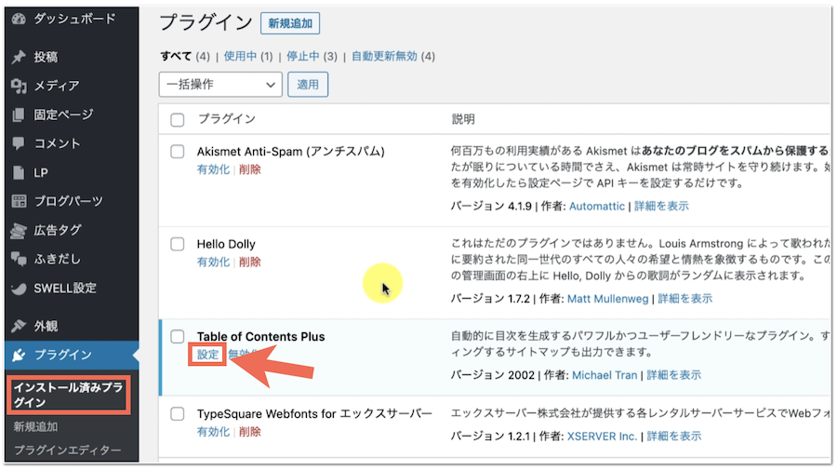Toggle the select-all checkbox in table header
The height and width of the screenshot is (471, 837).
(x=178, y=119)
